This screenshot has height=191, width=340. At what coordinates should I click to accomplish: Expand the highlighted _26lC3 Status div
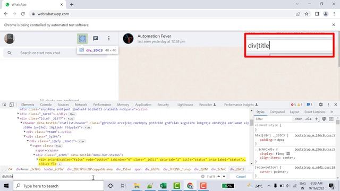37,159
